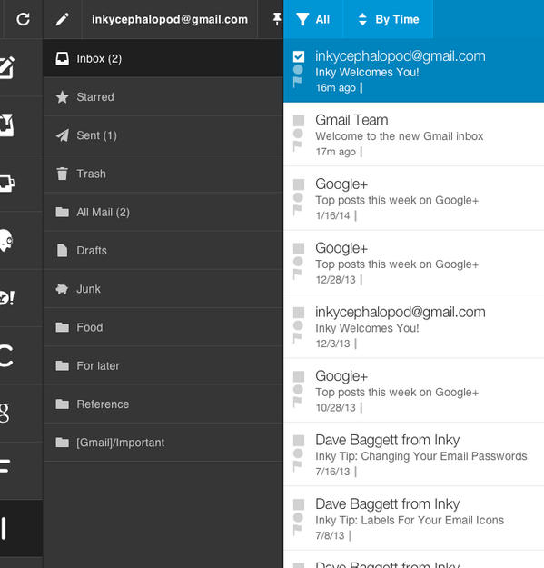Flag the selected 16m ago message
544x568 pixels.
click(297, 83)
